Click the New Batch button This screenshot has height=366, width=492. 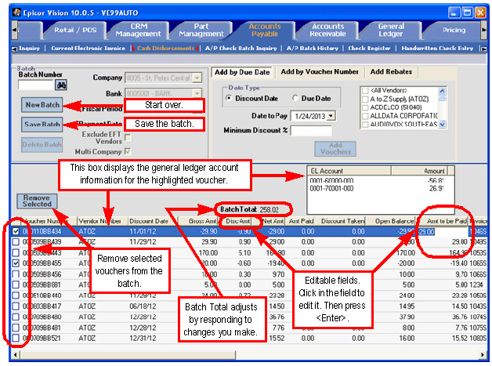[42, 105]
